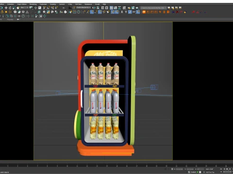Click the Y coordinate input field
This screenshot has width=233, height=174.
[x=190, y=169]
